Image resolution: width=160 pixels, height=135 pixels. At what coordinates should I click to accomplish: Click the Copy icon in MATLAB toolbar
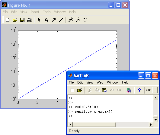(97, 90)
